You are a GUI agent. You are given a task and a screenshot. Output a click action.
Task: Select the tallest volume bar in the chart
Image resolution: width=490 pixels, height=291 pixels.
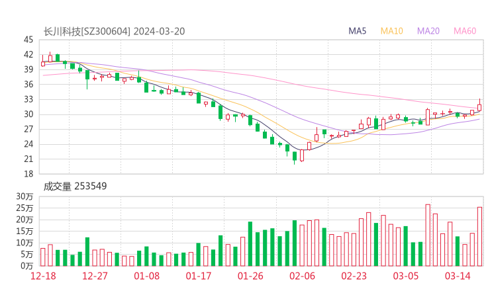(428, 235)
